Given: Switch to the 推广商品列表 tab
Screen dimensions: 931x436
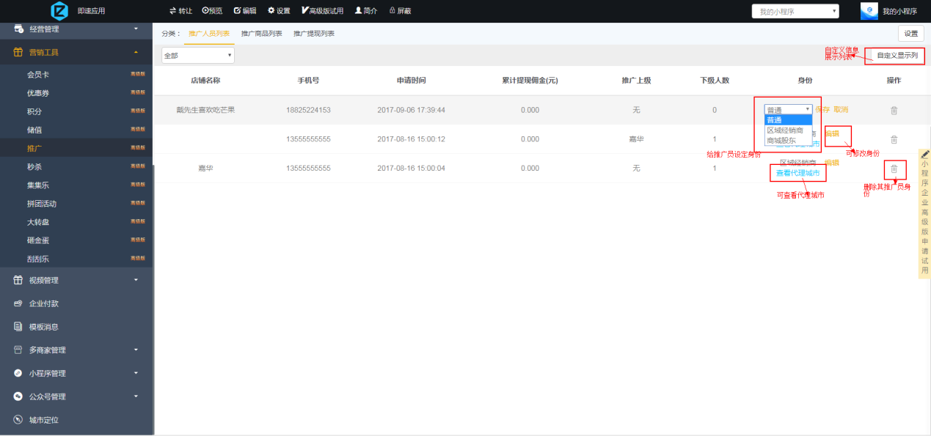Looking at the screenshot, I should click(261, 34).
